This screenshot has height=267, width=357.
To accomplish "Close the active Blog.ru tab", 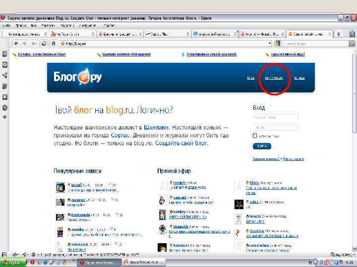I will point(329,34).
